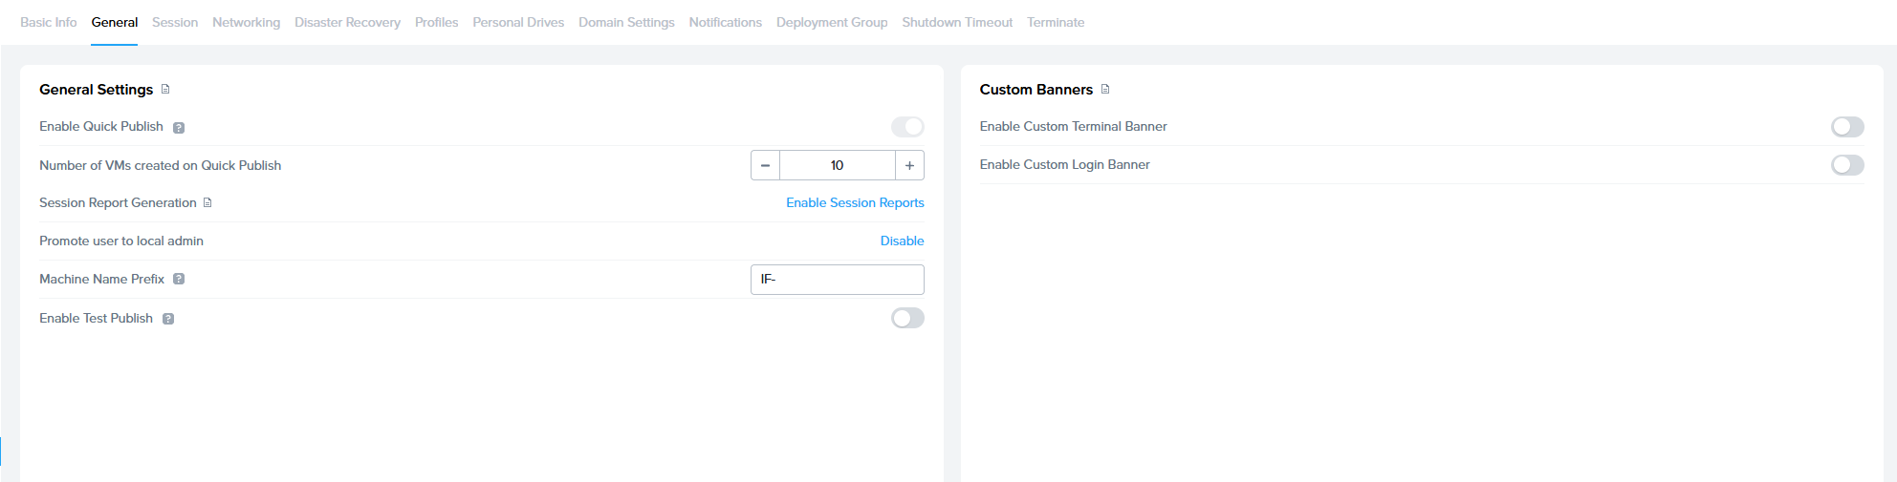Viewport: 1897px width, 482px height.
Task: Click the document icon beside Session Report Generation
Action: pos(207,203)
